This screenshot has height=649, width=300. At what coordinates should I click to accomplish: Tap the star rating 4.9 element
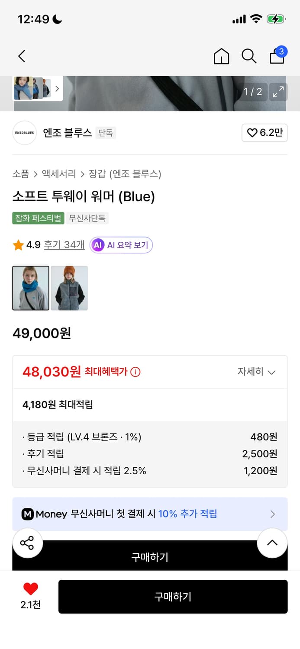point(25,245)
